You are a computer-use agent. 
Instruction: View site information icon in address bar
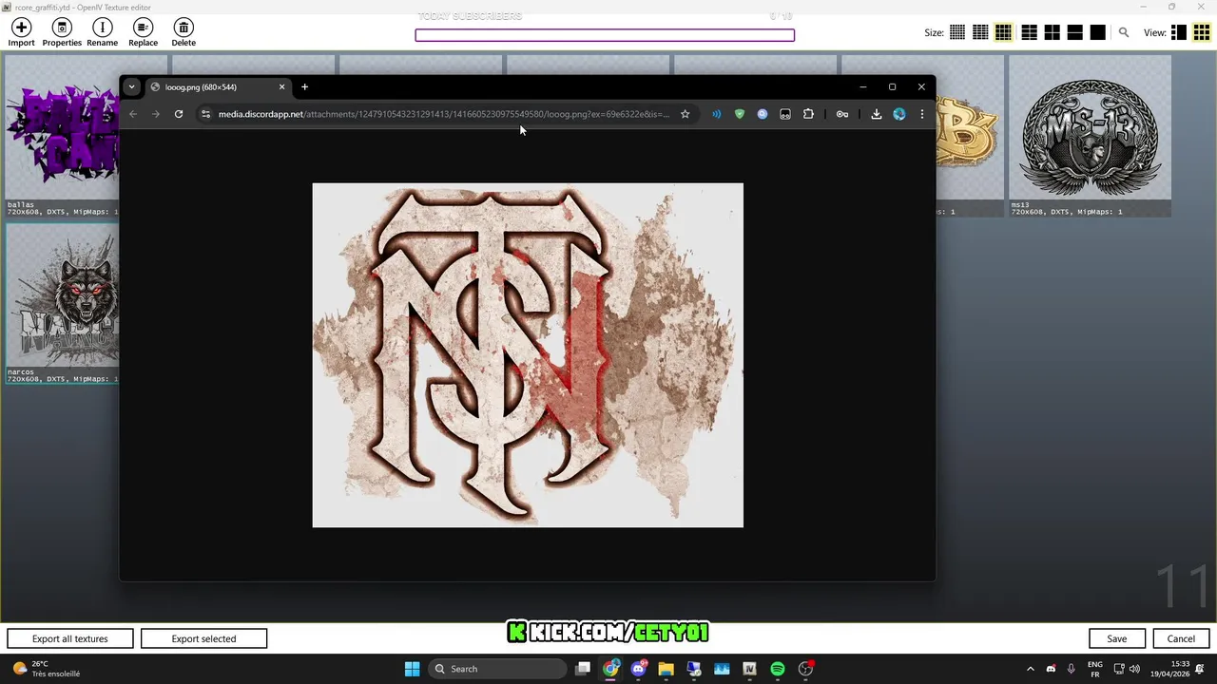coord(205,114)
